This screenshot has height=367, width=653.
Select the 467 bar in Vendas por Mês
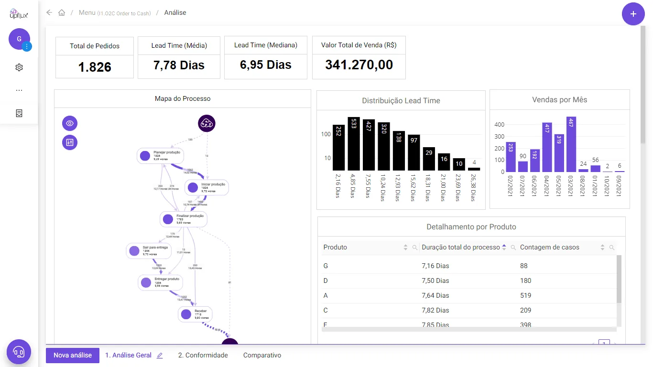coord(571,144)
